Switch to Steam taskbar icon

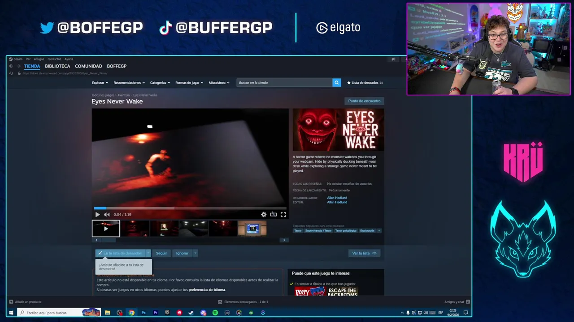pos(191,313)
